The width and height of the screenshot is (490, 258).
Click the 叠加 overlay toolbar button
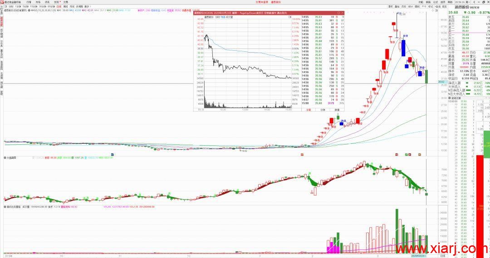point(397,6)
